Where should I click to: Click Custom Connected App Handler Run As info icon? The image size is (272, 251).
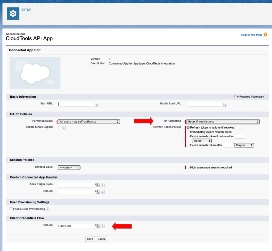103,192
